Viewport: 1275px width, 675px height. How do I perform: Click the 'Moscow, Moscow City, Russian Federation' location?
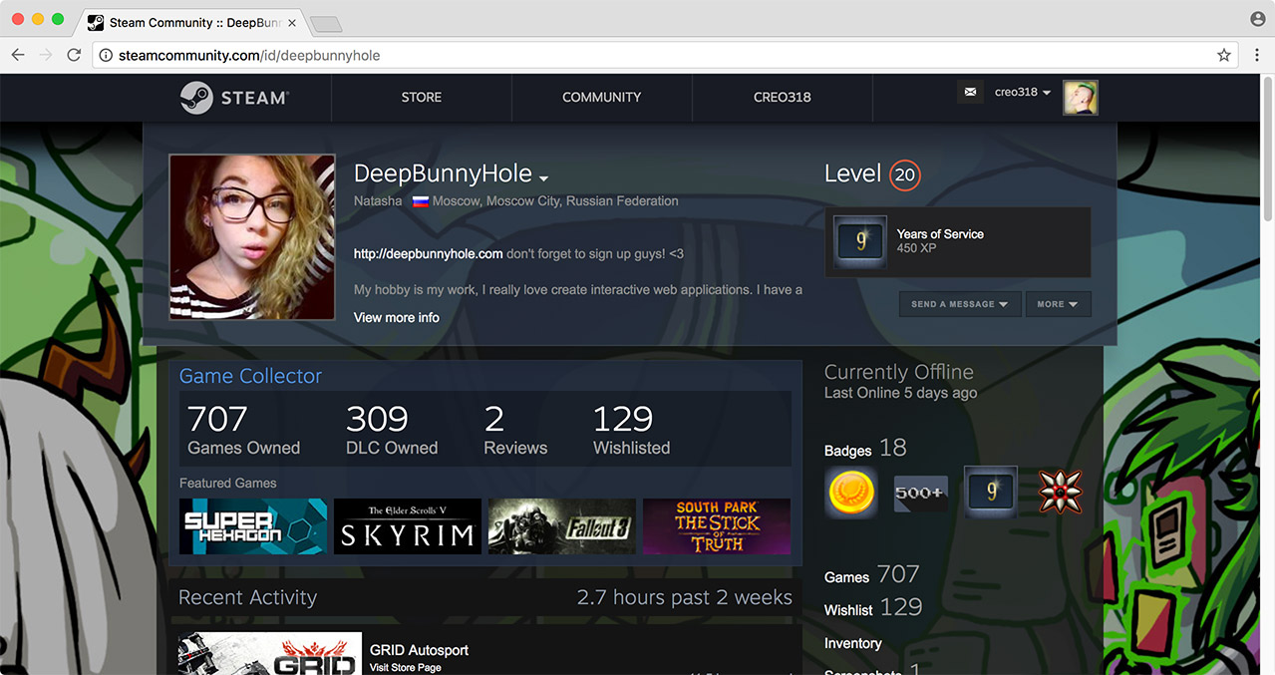click(x=555, y=200)
